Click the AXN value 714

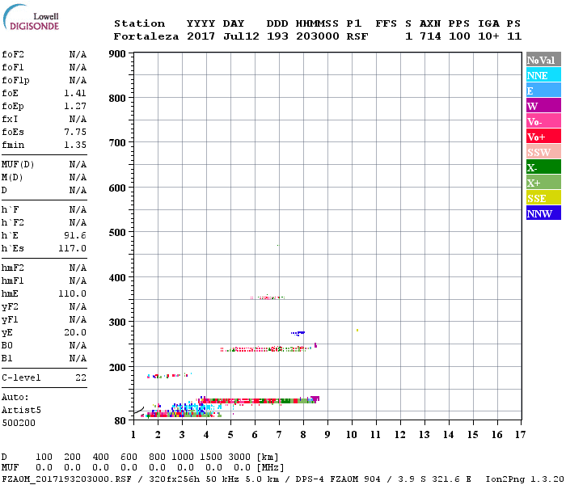(430, 36)
